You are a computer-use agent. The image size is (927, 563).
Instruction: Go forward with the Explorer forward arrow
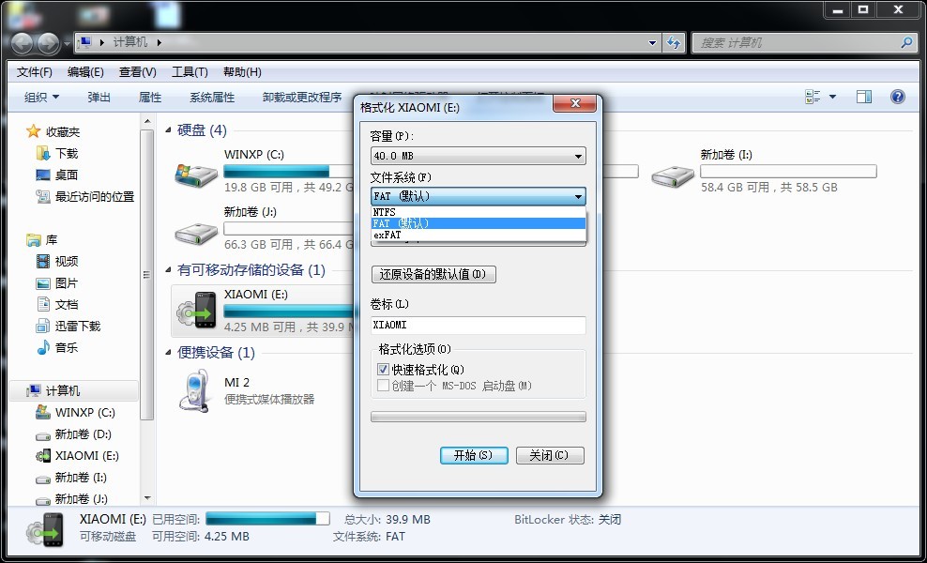(49, 42)
